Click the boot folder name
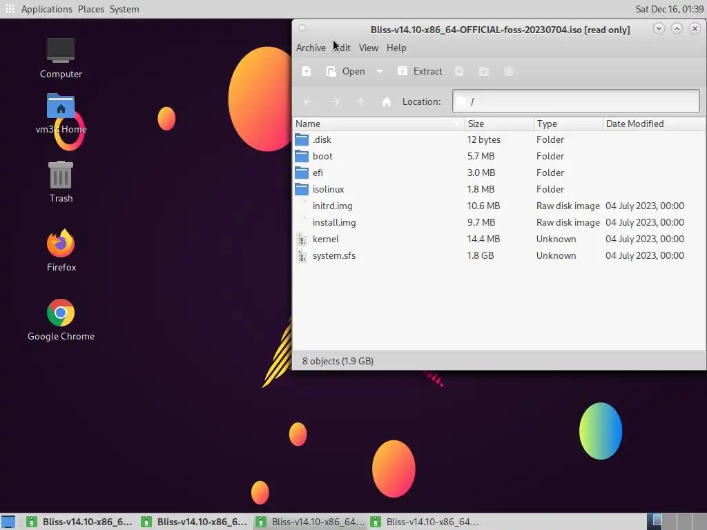 click(322, 157)
